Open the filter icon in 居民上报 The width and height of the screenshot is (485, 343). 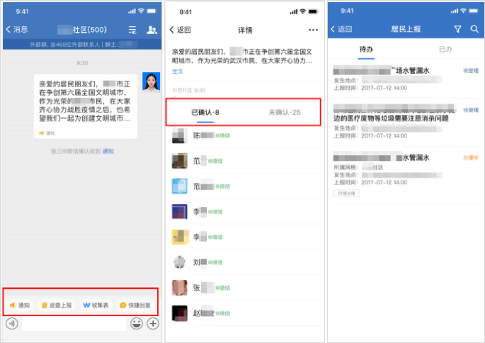pyautogui.click(x=457, y=30)
